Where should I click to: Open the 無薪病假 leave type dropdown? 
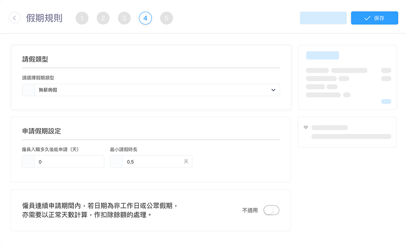[x=151, y=90]
